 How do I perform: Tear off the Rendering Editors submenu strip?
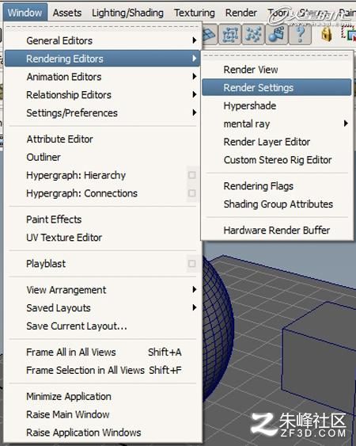click(x=276, y=55)
